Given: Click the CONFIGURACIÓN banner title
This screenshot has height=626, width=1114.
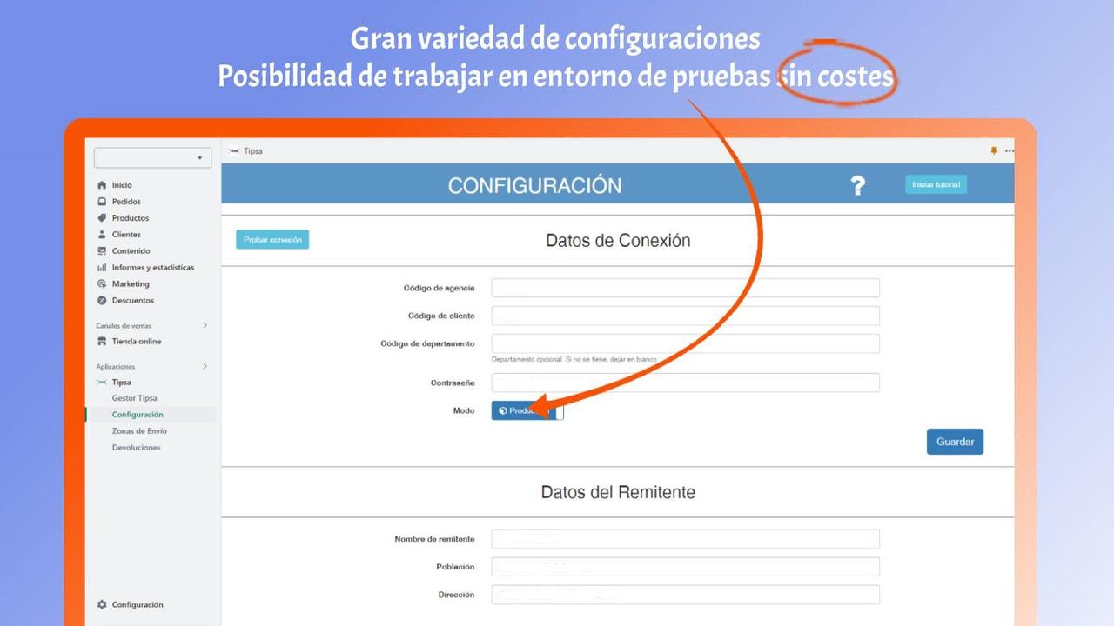Looking at the screenshot, I should [x=535, y=185].
